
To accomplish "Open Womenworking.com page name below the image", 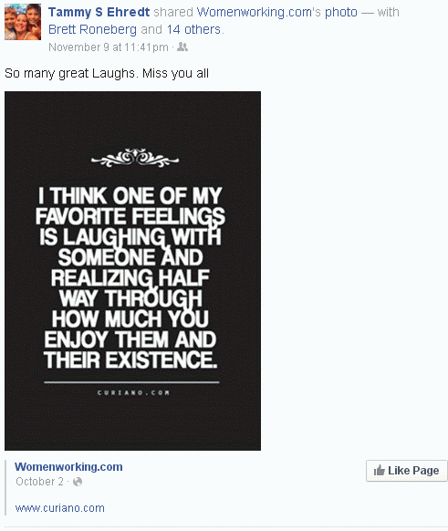I will (x=68, y=466).
